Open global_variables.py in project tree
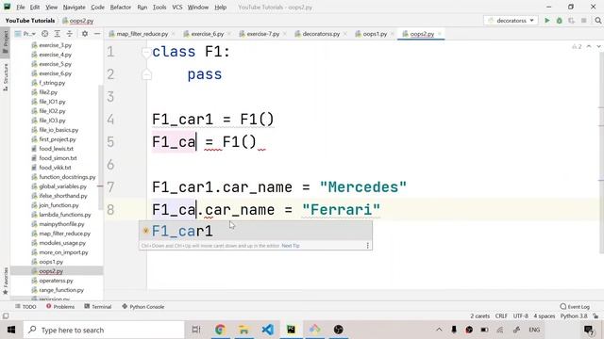Screen dimensions: 604x339 pos(62,186)
